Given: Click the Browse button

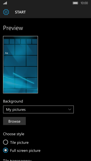Looking at the screenshot, I should click(x=14, y=121).
